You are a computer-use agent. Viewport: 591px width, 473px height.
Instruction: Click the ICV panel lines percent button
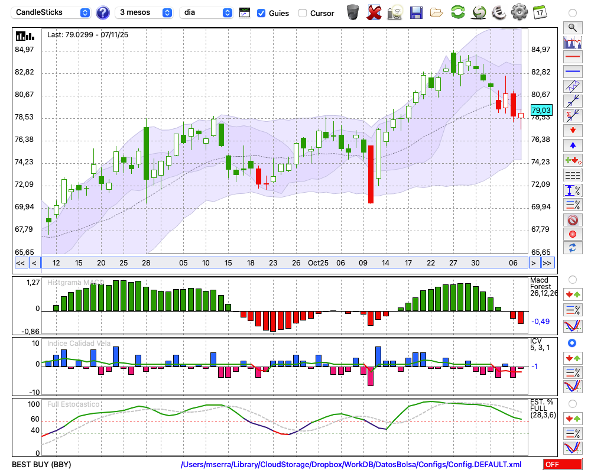[x=573, y=372]
